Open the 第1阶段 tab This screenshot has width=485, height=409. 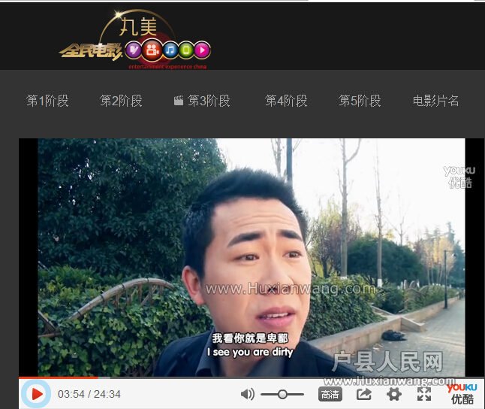click(x=47, y=101)
